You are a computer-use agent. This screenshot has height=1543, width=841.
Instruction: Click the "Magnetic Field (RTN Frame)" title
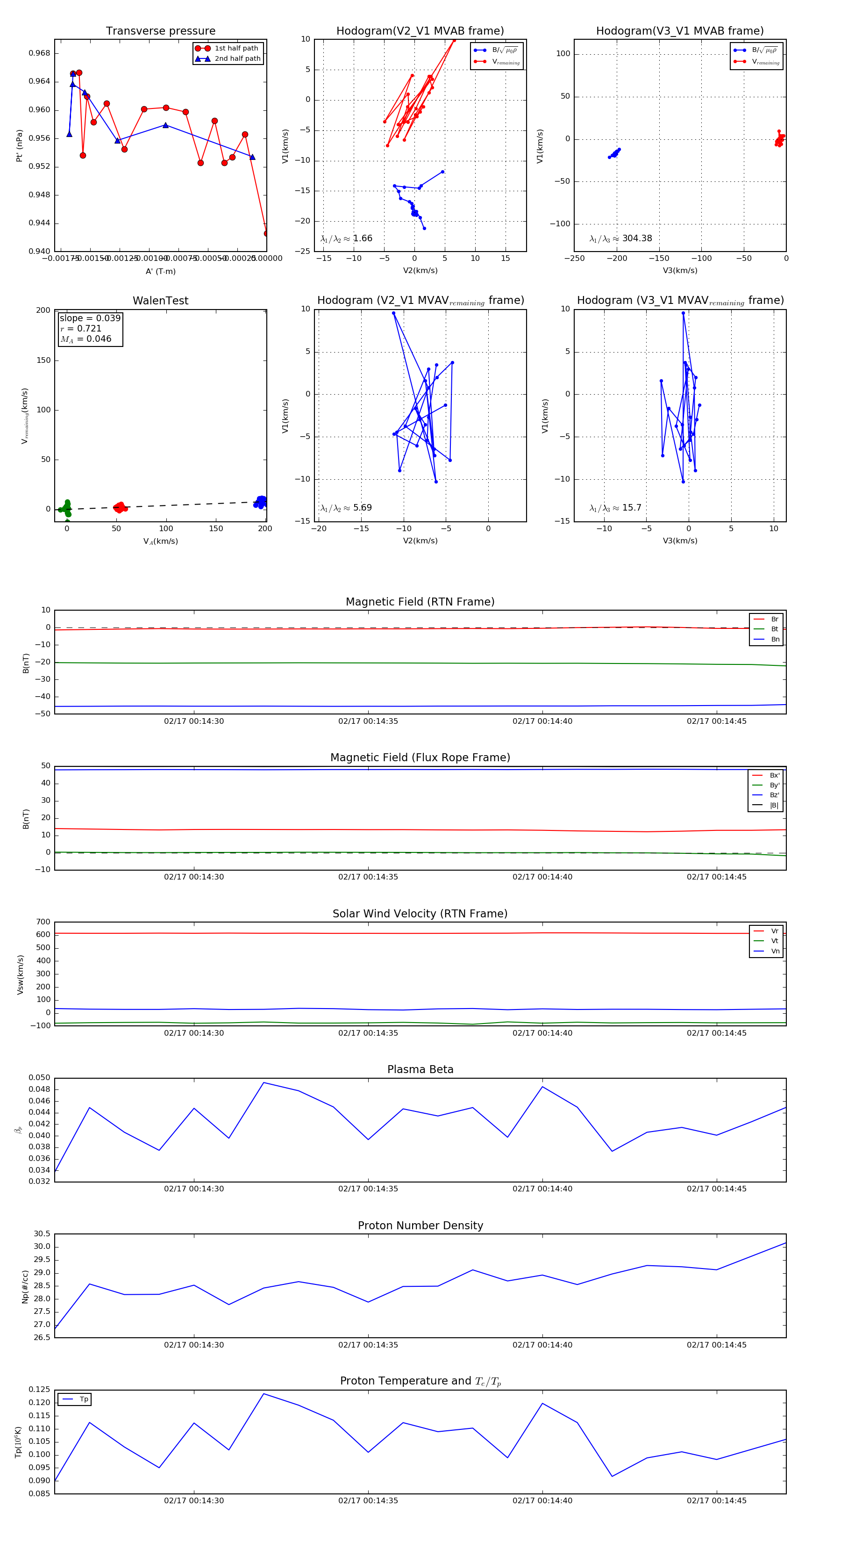click(x=420, y=602)
